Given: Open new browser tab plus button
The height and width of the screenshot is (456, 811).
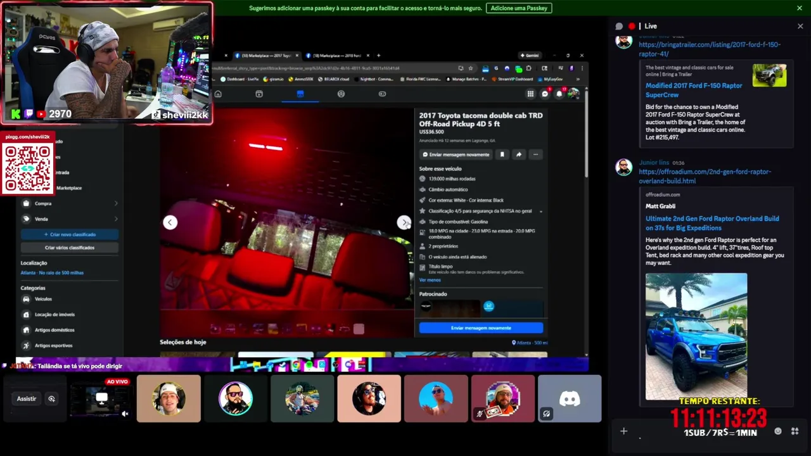Looking at the screenshot, I should 378,56.
